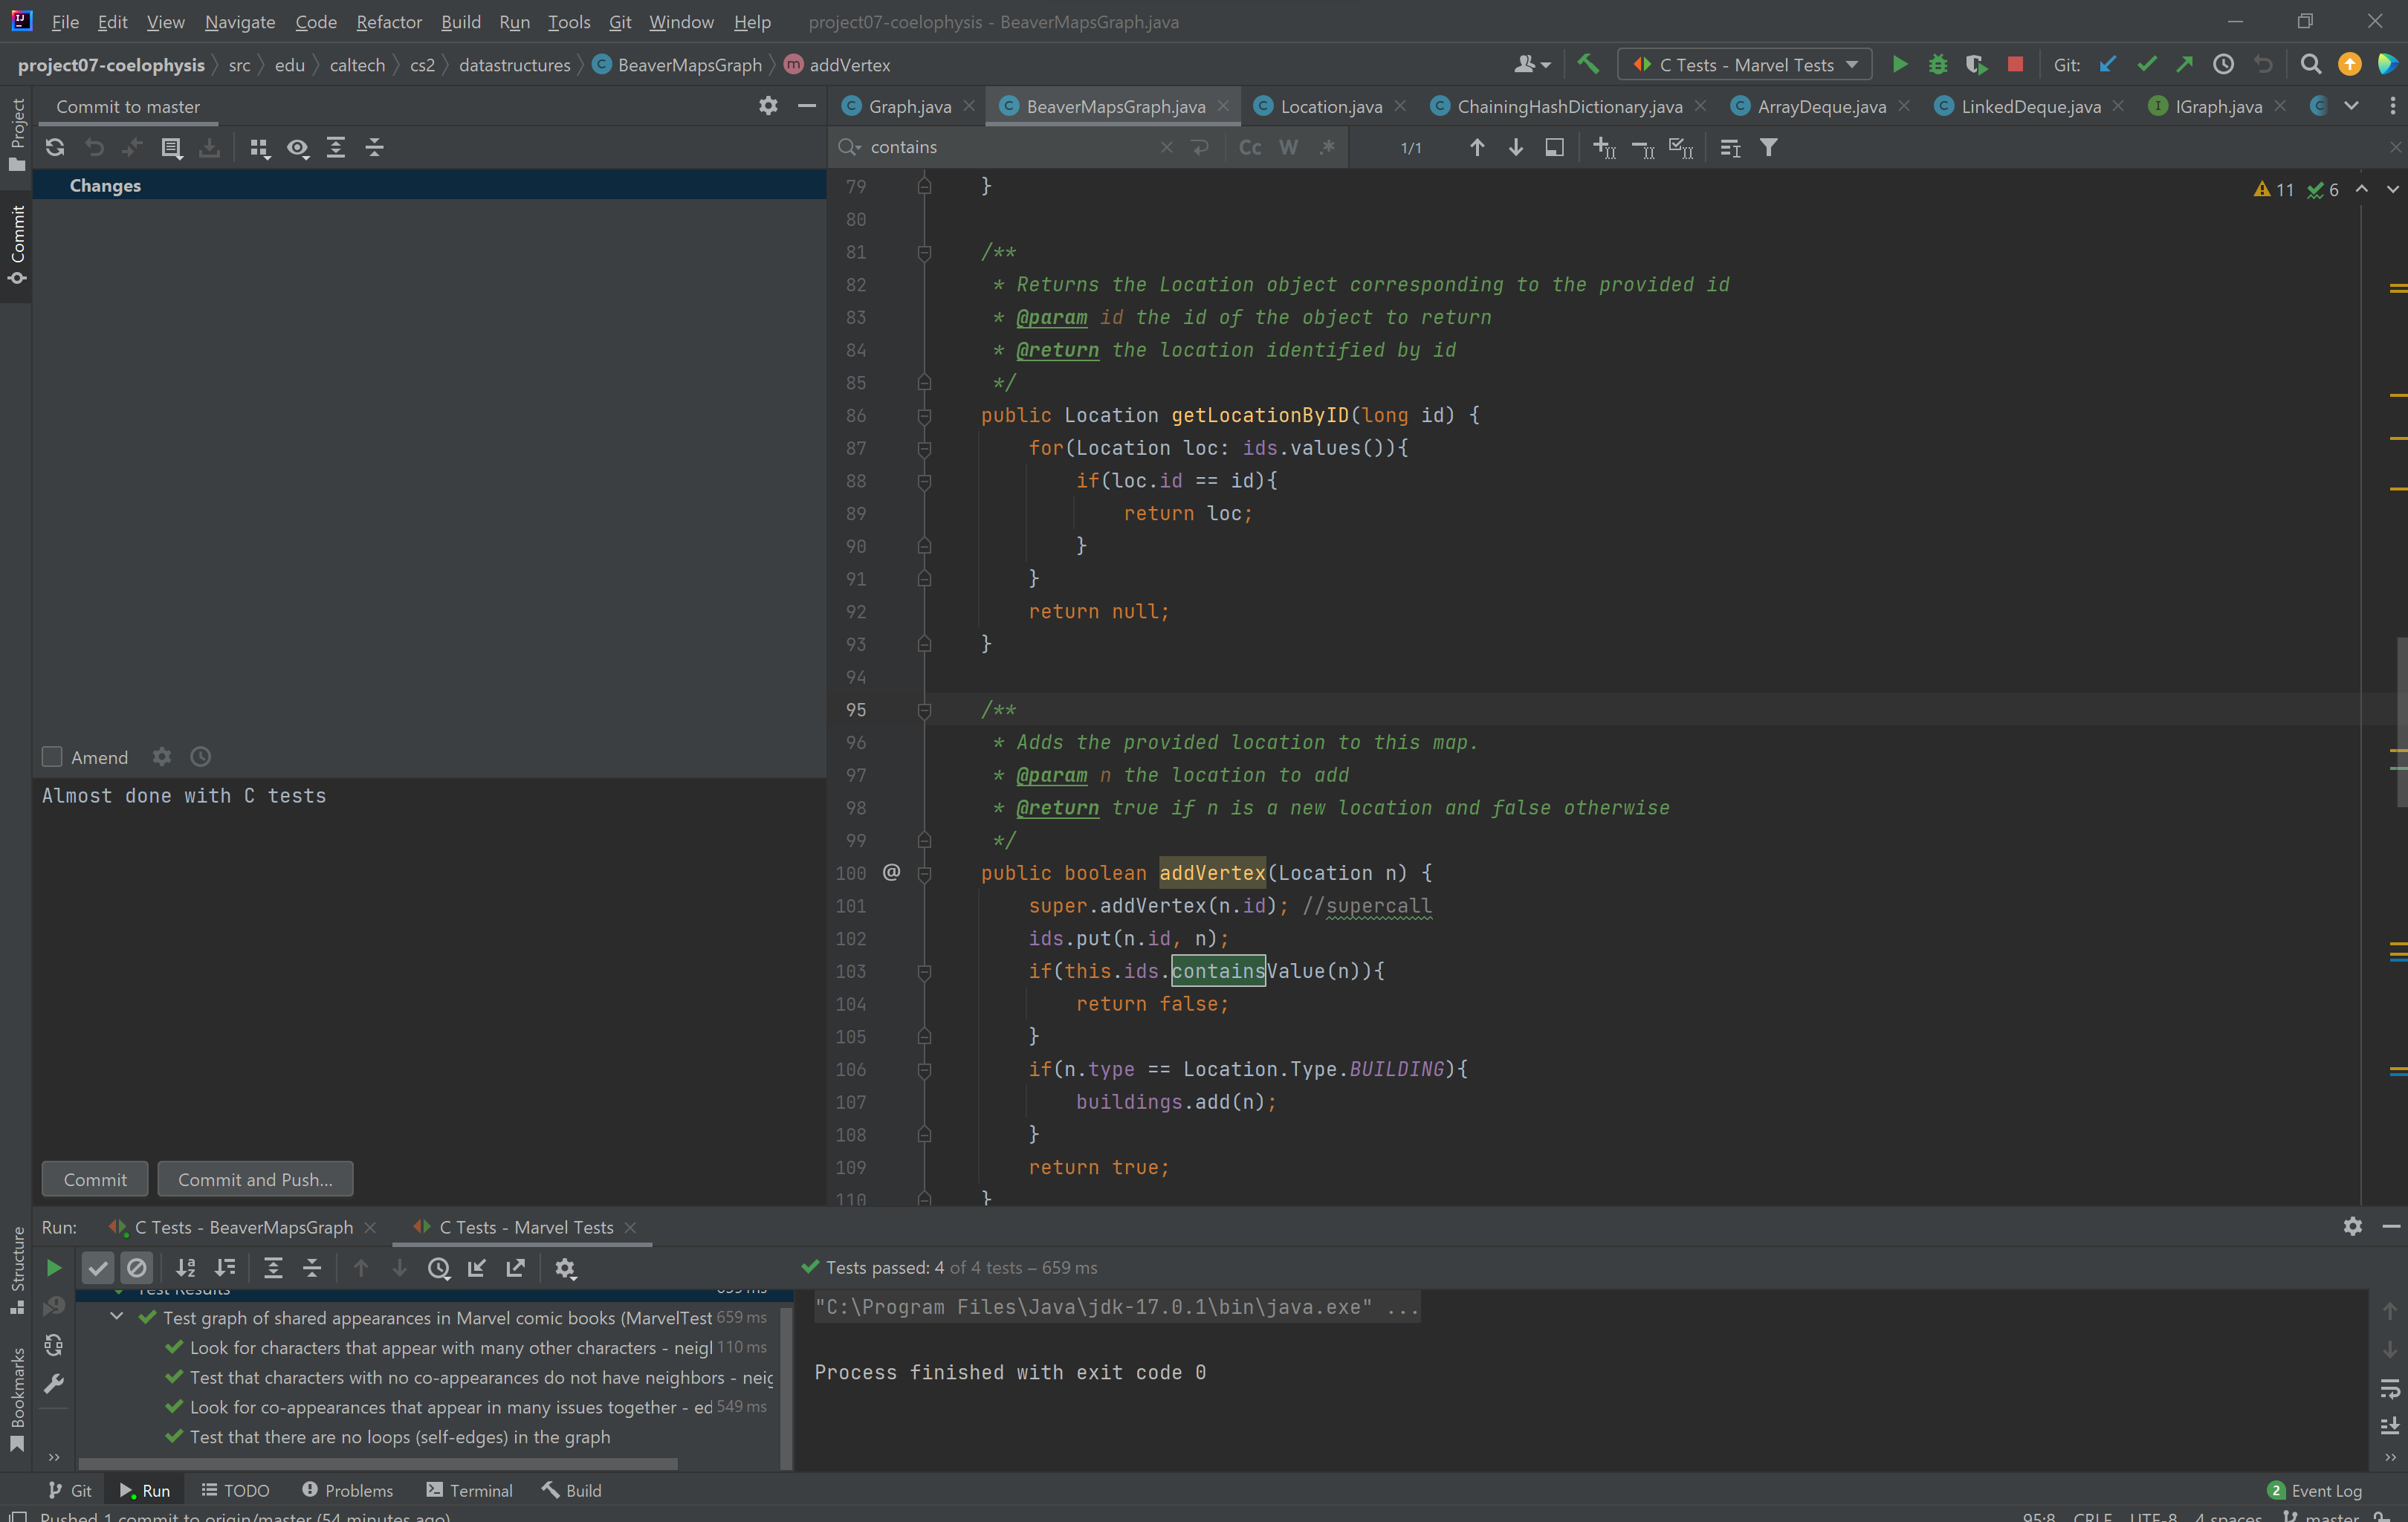Expand the hidden editor tabs chevron

click(x=2351, y=106)
